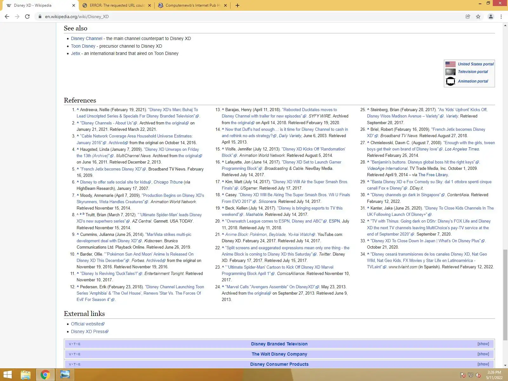Viewport: 508px width, 381px height.
Task: Open the Disney Branded Television navbox title link
Action: click(279, 344)
